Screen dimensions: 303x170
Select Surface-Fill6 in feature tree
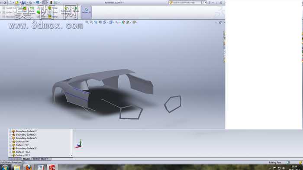(22, 141)
